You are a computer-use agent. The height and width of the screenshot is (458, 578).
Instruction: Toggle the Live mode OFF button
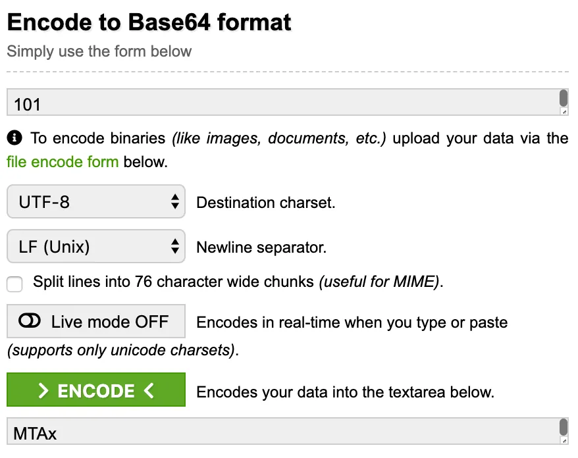96,321
